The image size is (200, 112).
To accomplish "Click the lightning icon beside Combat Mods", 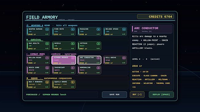I will [27, 54].
